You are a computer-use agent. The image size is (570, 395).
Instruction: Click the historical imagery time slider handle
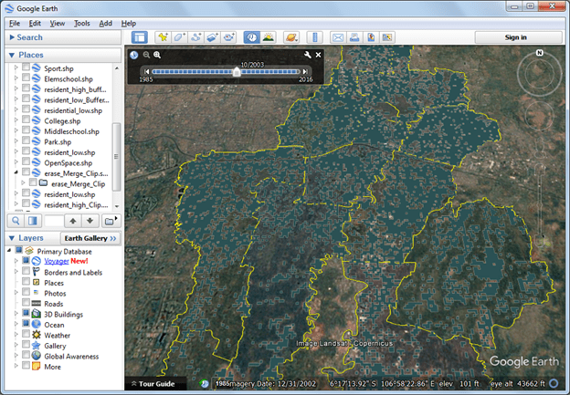[x=237, y=71]
